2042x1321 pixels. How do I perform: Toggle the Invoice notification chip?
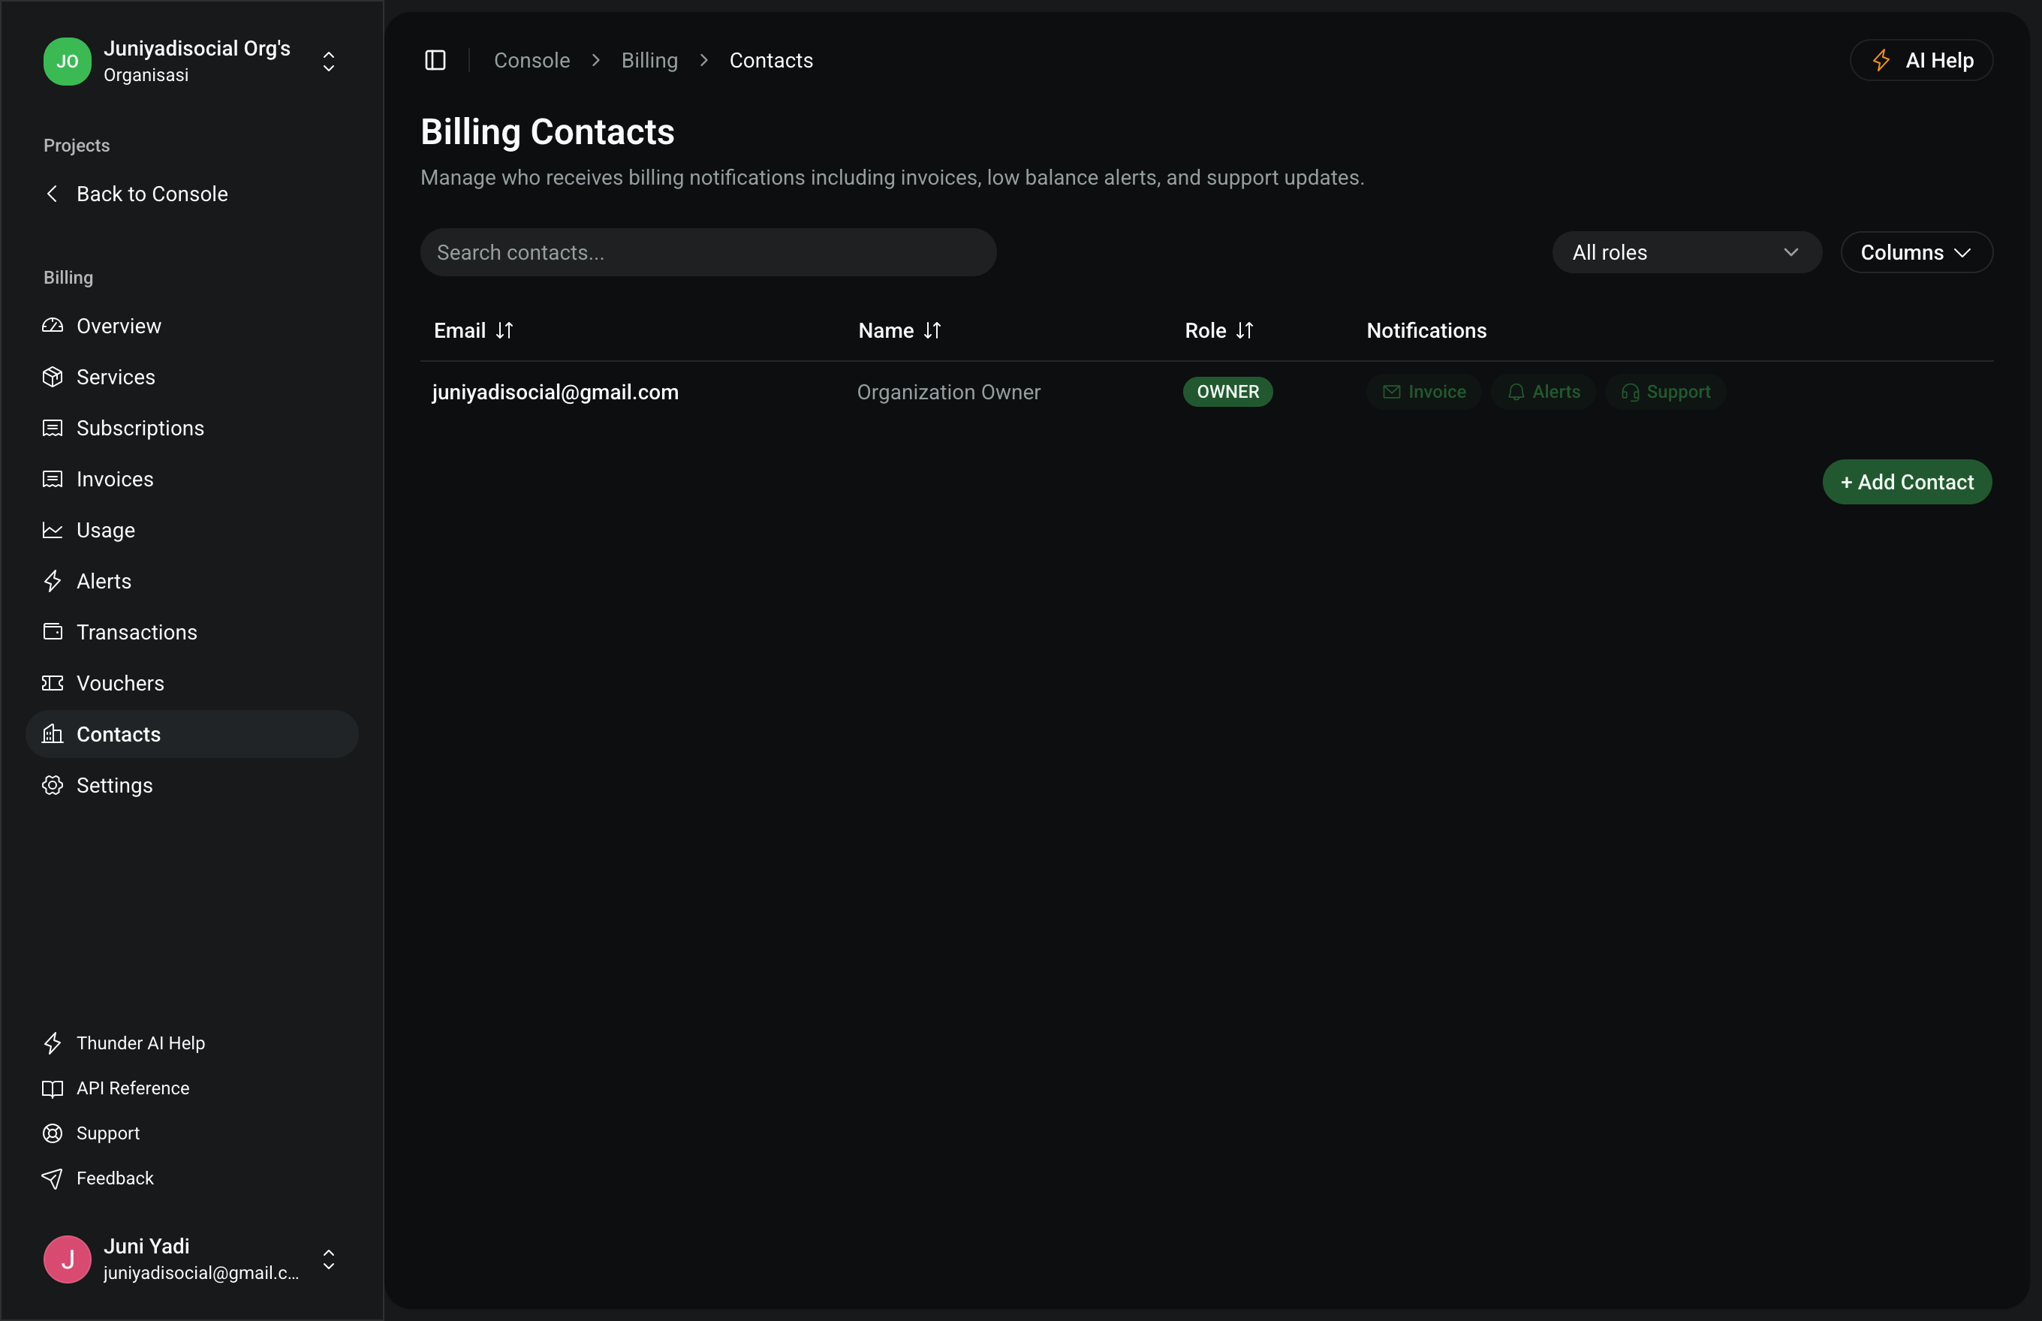pos(1423,392)
